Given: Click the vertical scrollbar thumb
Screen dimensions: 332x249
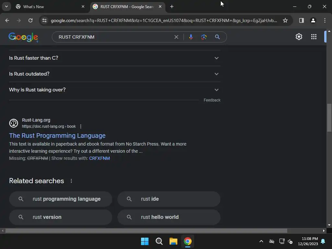Looking at the screenshot, I should 329,118.
